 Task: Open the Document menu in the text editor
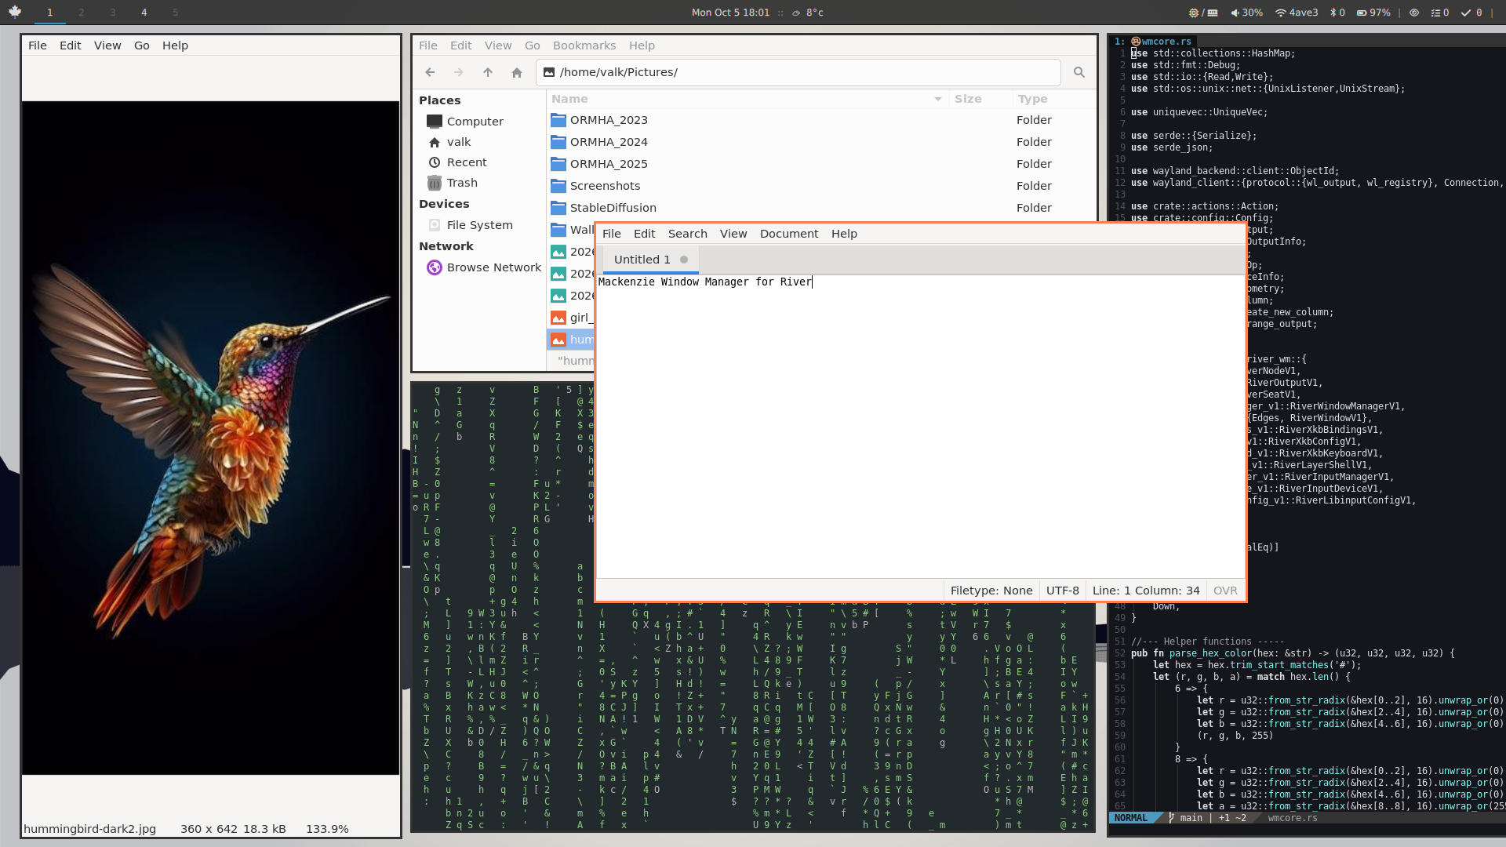tap(789, 234)
